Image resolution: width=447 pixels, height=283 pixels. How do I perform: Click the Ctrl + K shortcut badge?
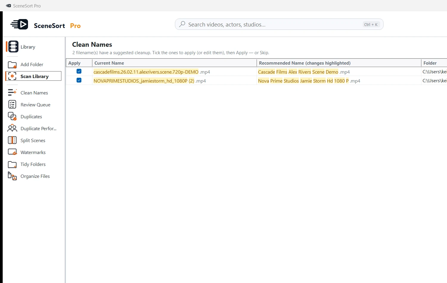pos(371,24)
